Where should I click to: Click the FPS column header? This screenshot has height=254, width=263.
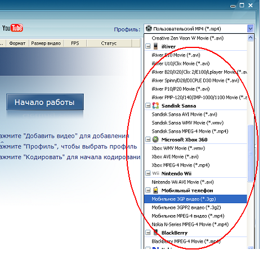click(75, 43)
